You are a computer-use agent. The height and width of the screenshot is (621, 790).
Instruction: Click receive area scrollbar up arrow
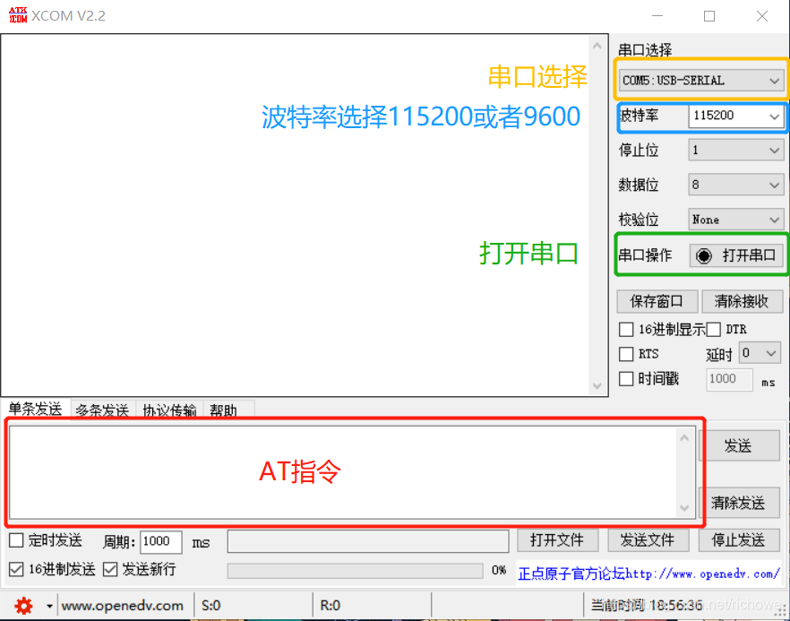point(597,46)
